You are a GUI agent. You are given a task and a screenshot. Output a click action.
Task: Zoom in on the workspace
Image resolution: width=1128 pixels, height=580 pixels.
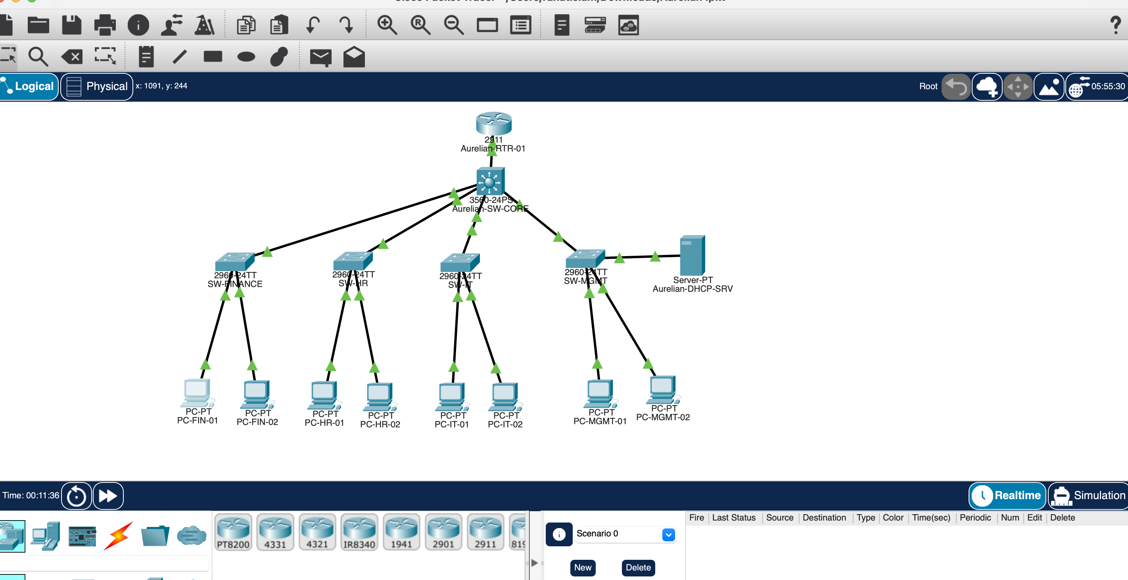click(387, 25)
